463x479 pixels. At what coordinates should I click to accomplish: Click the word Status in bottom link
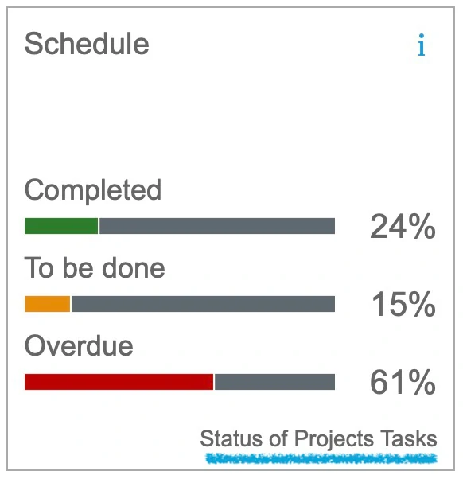coord(232,438)
